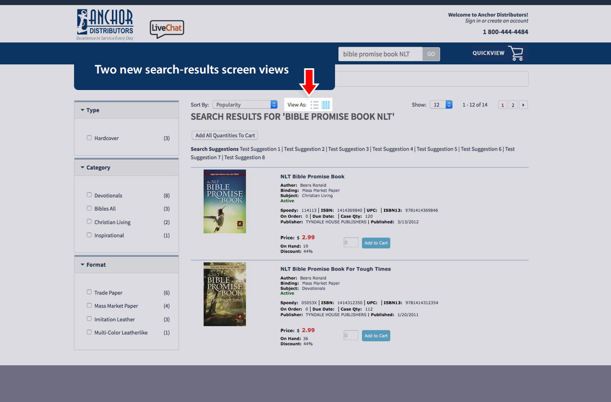
Task: Click ISBN13 value 9781414312354
Action: coord(421,303)
